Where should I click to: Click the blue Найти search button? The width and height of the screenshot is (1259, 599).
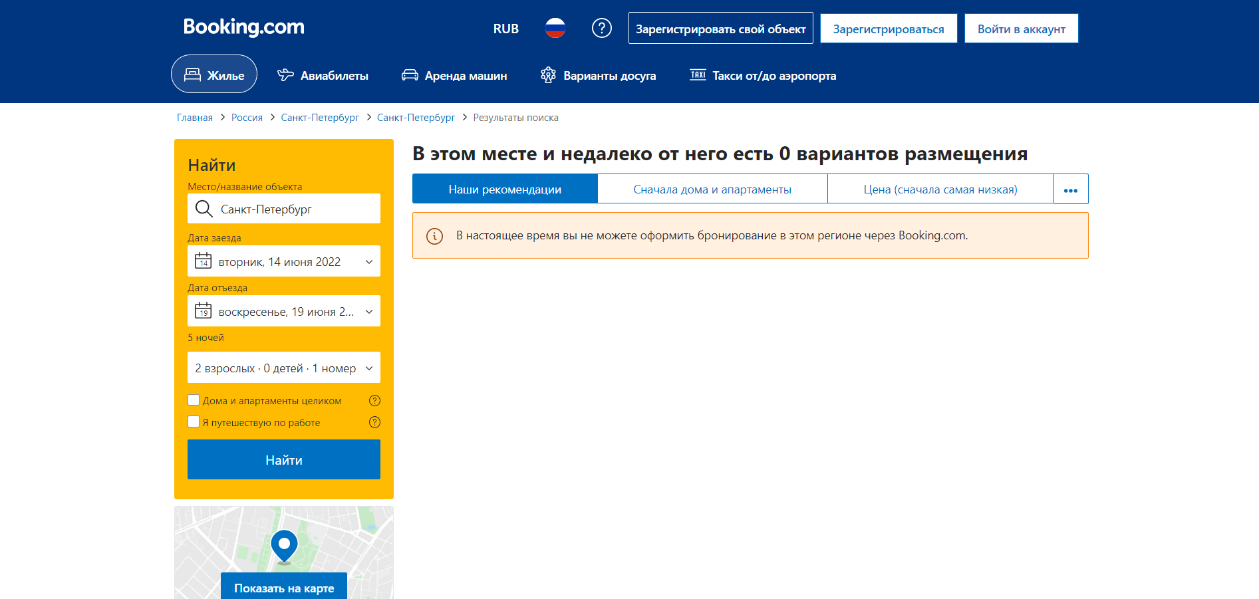(x=284, y=459)
